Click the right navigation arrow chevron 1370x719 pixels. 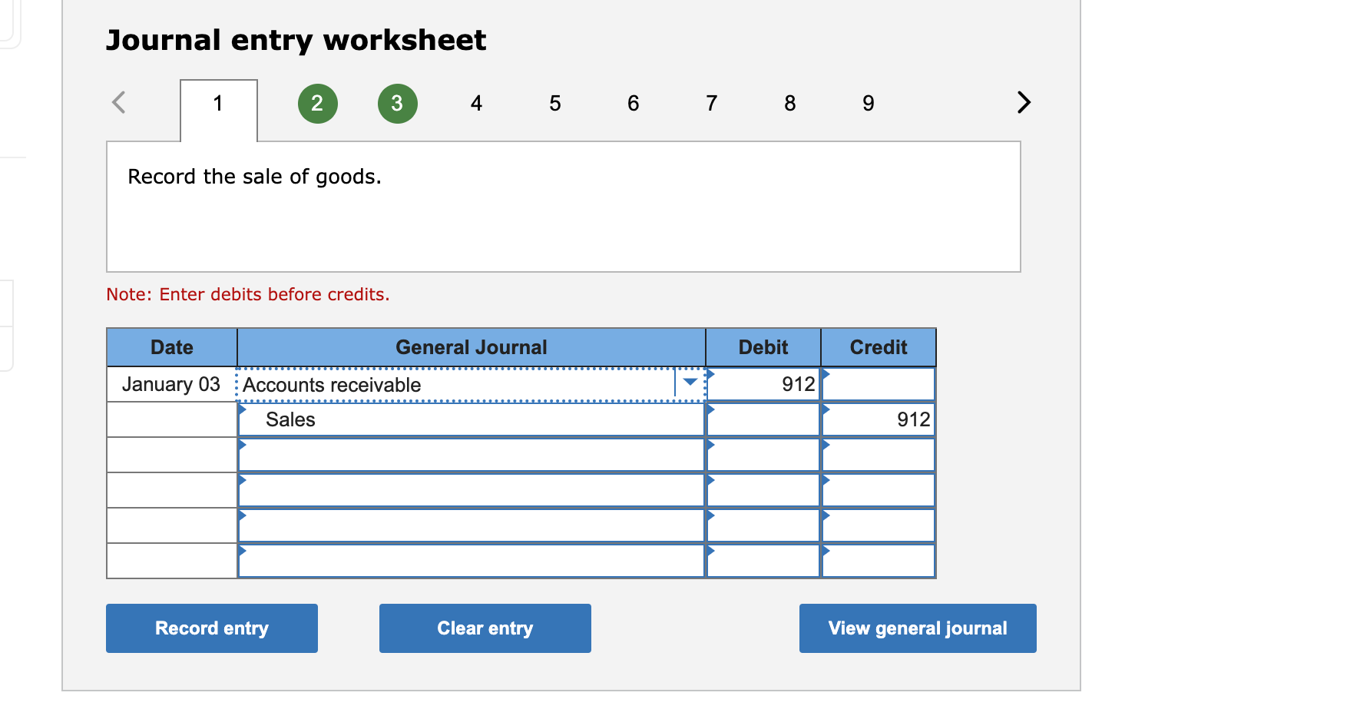tap(1023, 102)
